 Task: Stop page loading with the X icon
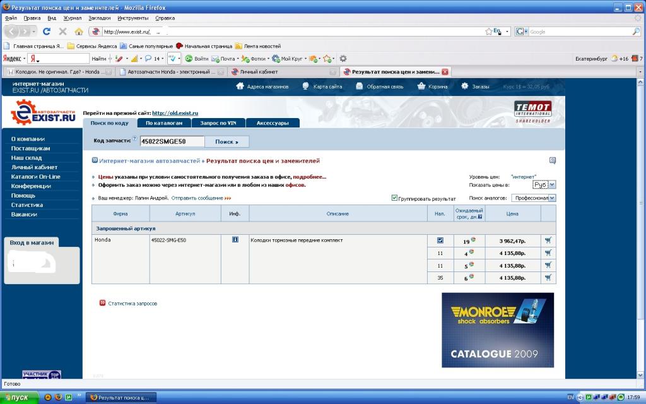click(x=62, y=32)
